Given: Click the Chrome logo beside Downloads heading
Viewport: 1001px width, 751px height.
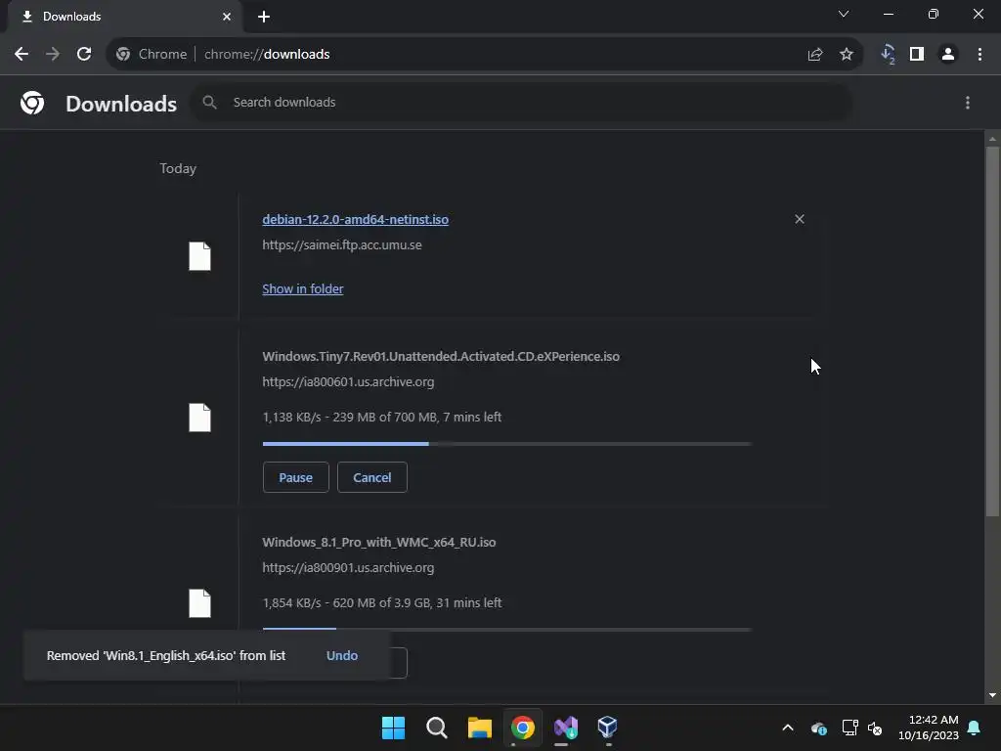Looking at the screenshot, I should (x=32, y=103).
